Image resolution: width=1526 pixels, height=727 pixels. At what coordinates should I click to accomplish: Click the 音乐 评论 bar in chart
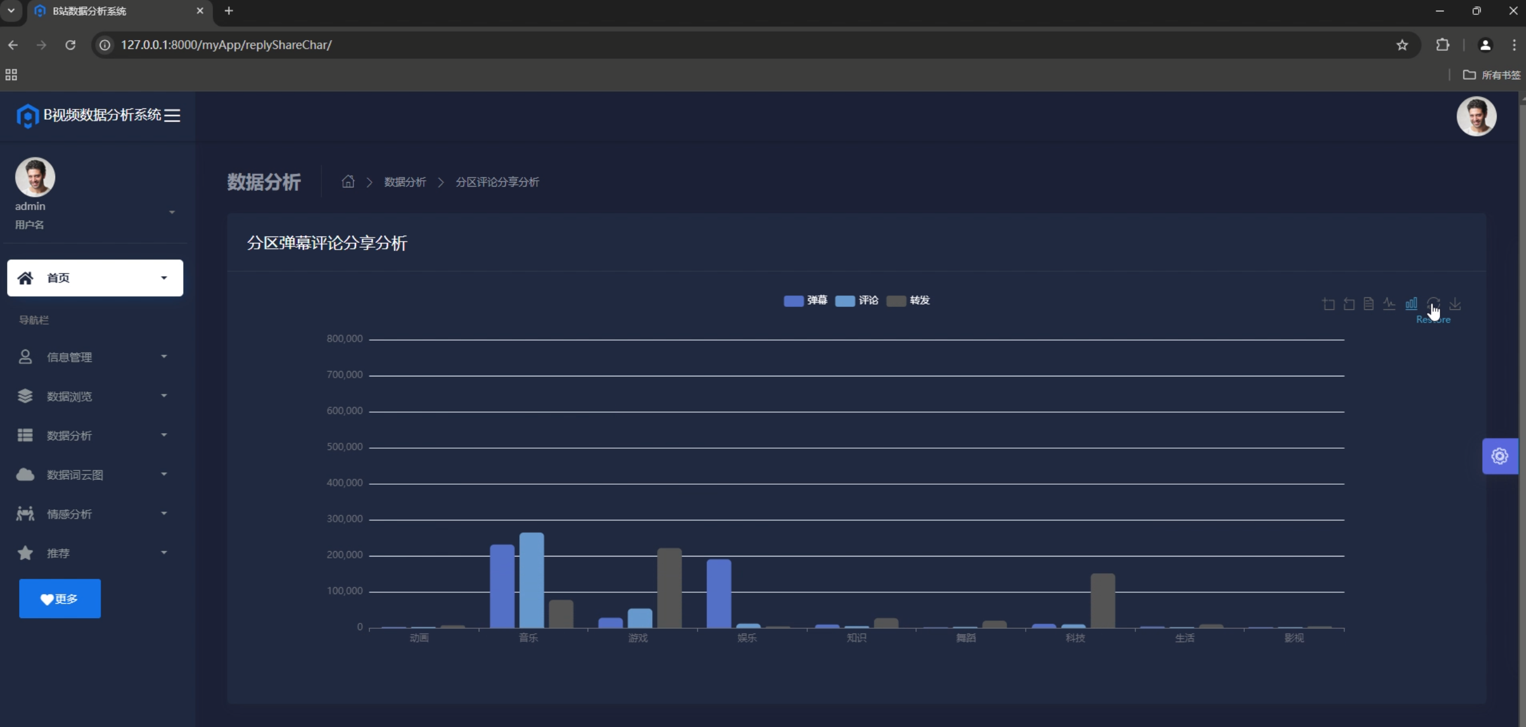531,579
